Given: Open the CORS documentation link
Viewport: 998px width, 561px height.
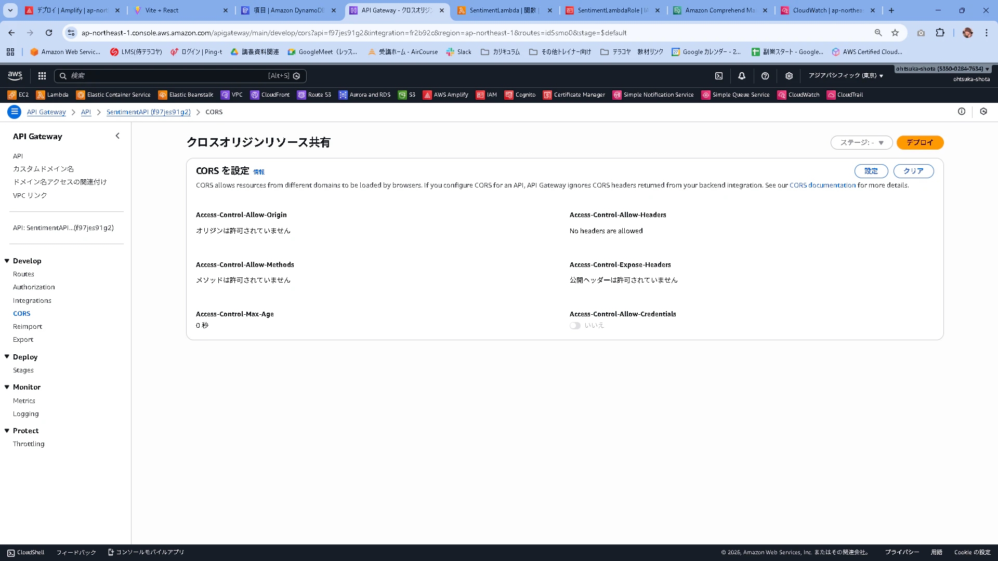Looking at the screenshot, I should point(822,185).
